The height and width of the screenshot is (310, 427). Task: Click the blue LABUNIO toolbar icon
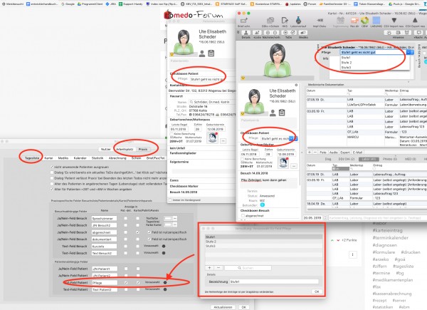(376, 21)
